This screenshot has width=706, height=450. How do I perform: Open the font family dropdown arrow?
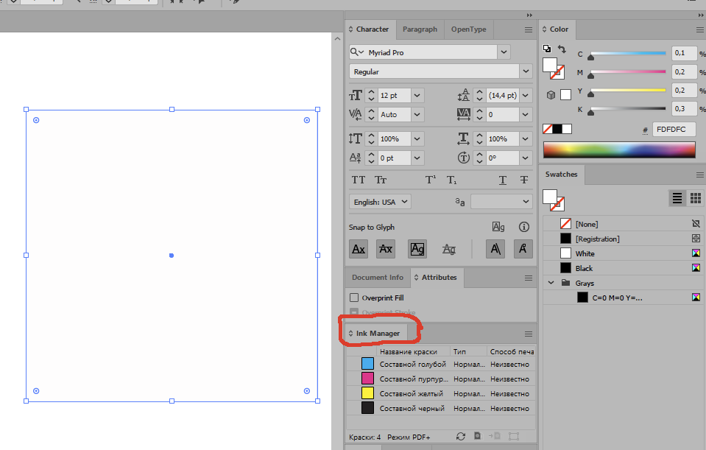click(x=504, y=52)
